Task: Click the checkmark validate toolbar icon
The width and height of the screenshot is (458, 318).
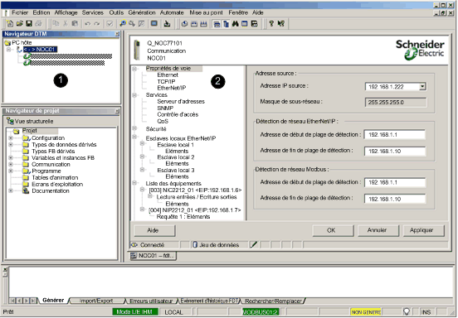Action: tap(110, 24)
